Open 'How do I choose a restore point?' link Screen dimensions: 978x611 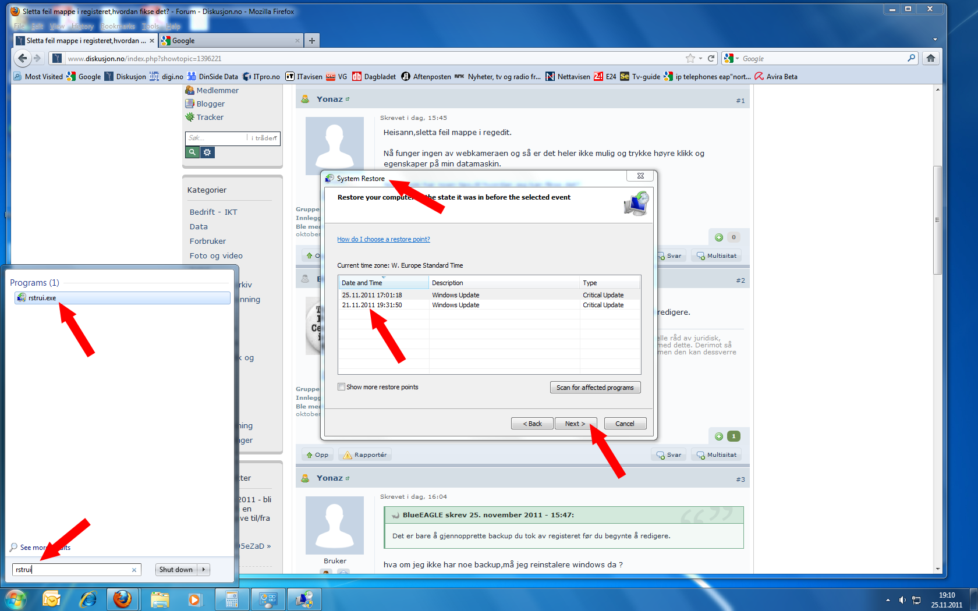point(384,239)
